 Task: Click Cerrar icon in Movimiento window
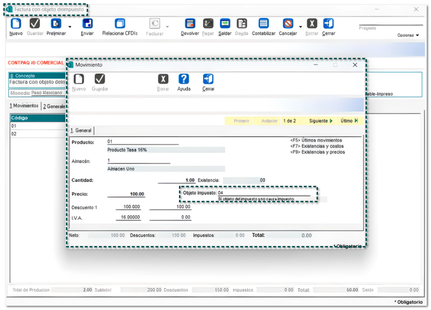(208, 79)
